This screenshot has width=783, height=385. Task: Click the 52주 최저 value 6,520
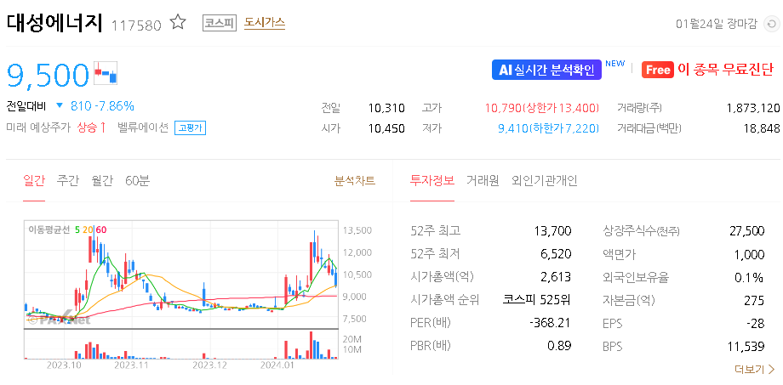(556, 254)
